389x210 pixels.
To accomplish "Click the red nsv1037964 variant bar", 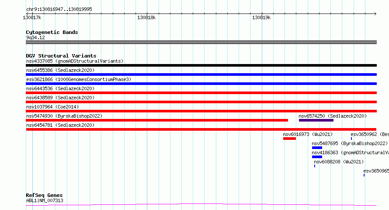I will pyautogui.click(x=201, y=111).
